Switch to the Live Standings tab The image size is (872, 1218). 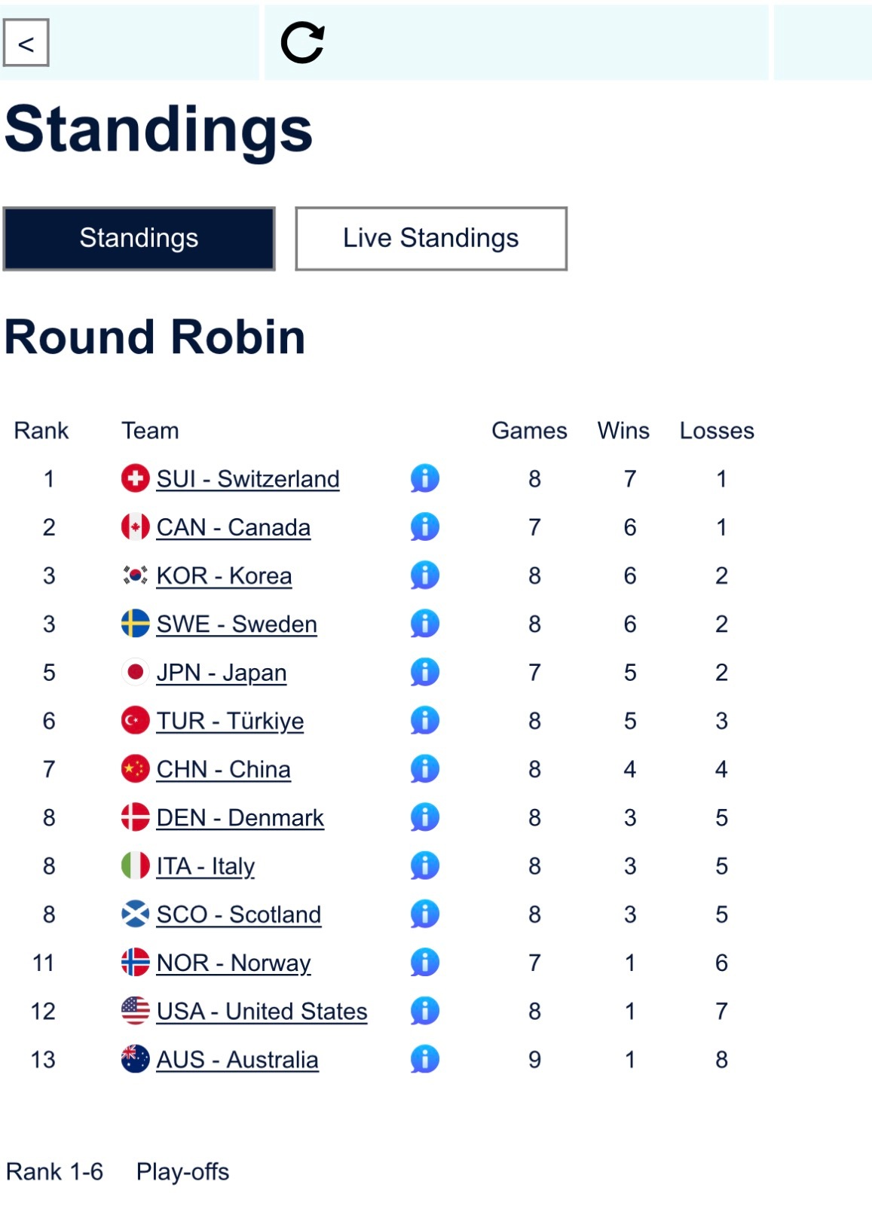(431, 238)
